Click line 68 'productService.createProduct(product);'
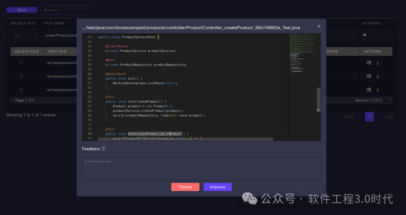The image size is (406, 215). coord(148,111)
